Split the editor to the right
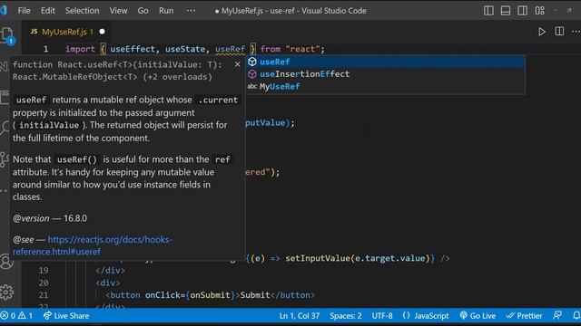Screen dimensions: 581x326 559,32
